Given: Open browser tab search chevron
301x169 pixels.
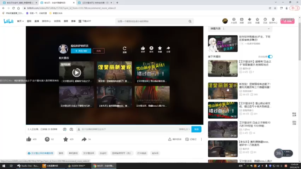Looking at the screenshot, I should point(276,3).
